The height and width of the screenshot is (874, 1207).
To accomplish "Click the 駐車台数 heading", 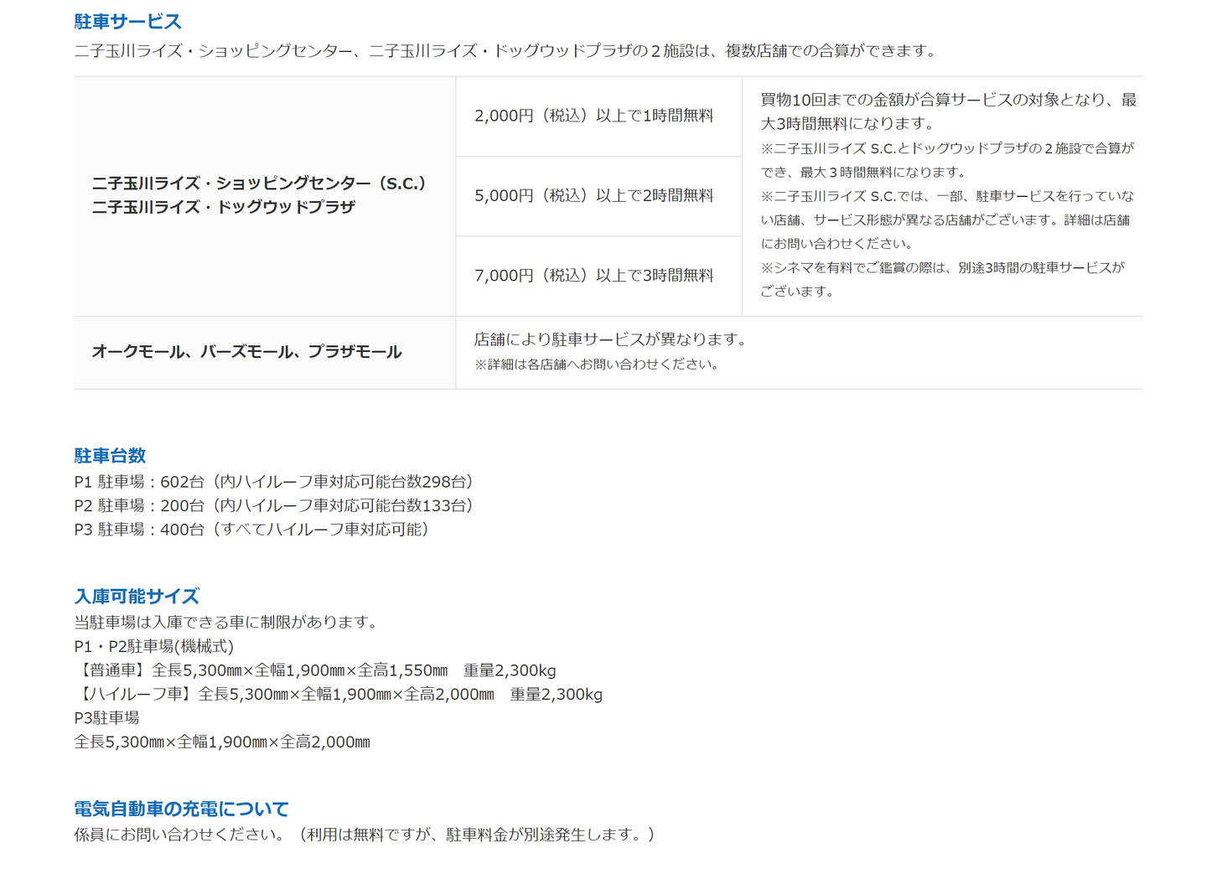I will click(110, 456).
